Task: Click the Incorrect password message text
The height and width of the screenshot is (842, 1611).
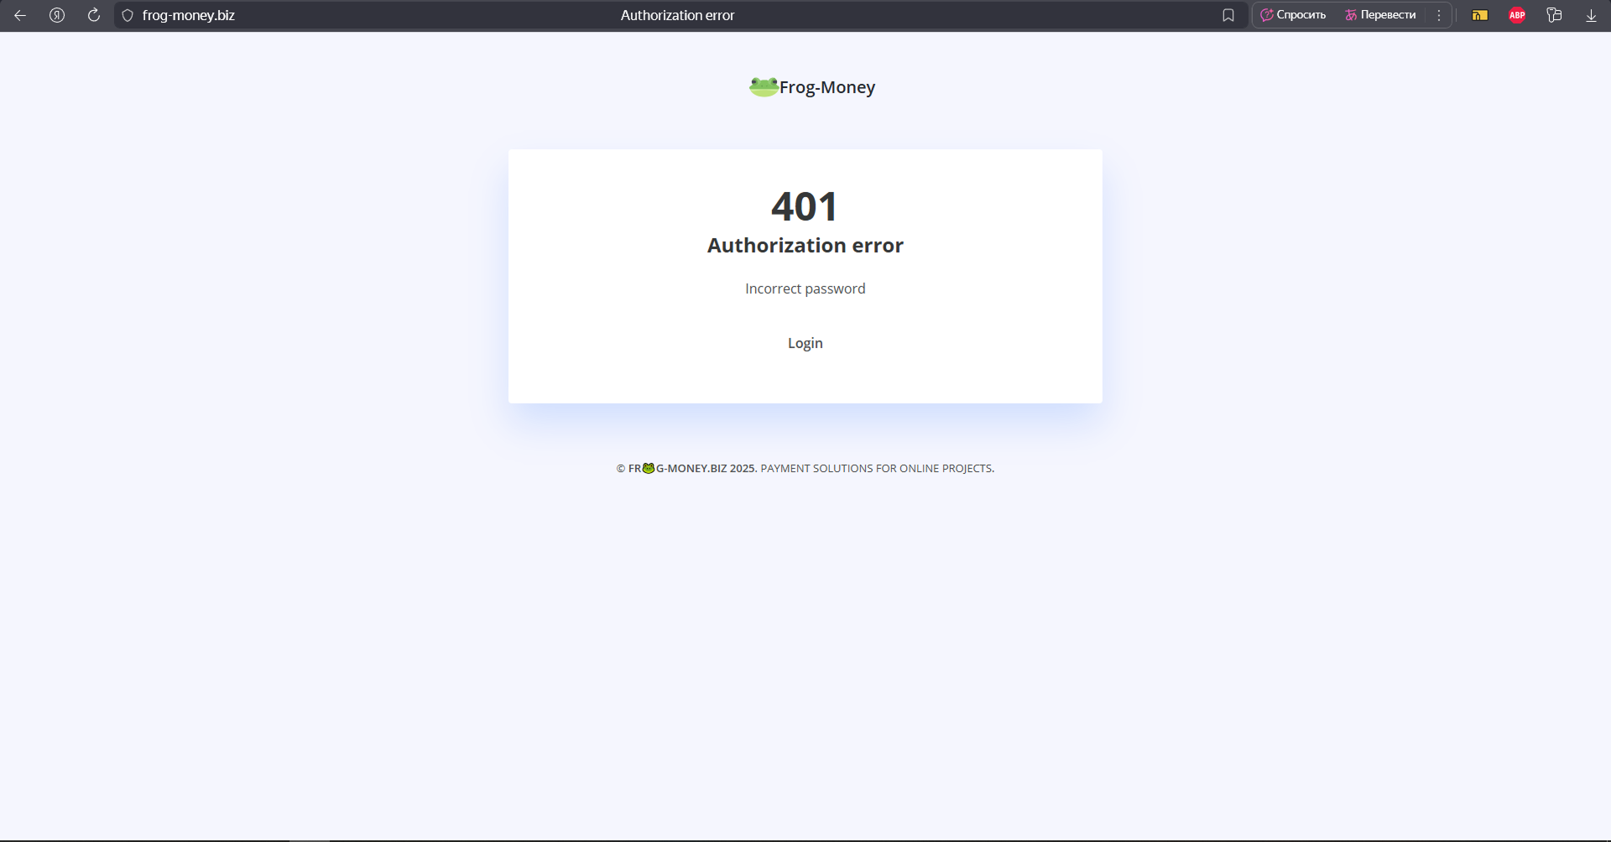Action: click(805, 288)
